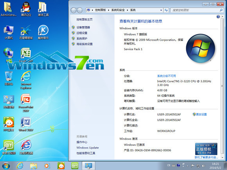The width and height of the screenshot is (227, 170).
Task: Select the Internet Explorer desktop icon
Action: click(x=26, y=80)
